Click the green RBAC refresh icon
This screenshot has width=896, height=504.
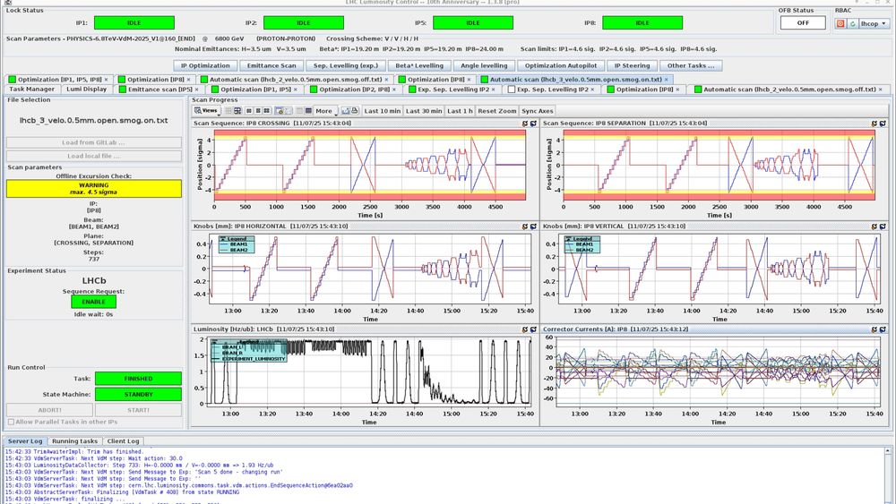(852, 23)
